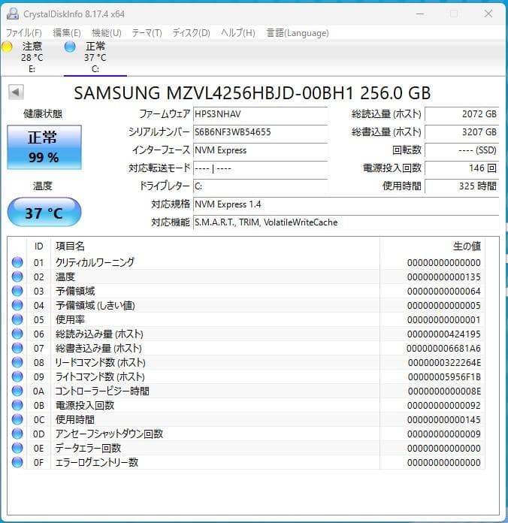Click status orb for 0F エラーログエントリー数
The width and height of the screenshot is (508, 523).
pos(17,462)
